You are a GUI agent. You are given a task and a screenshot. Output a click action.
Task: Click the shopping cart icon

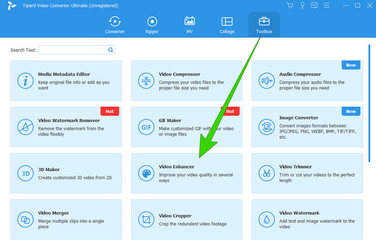point(290,5)
